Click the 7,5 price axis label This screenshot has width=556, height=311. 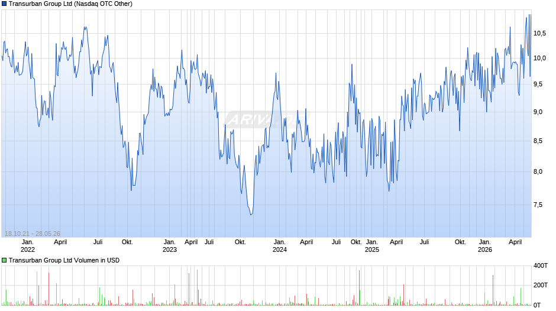pyautogui.click(x=538, y=205)
